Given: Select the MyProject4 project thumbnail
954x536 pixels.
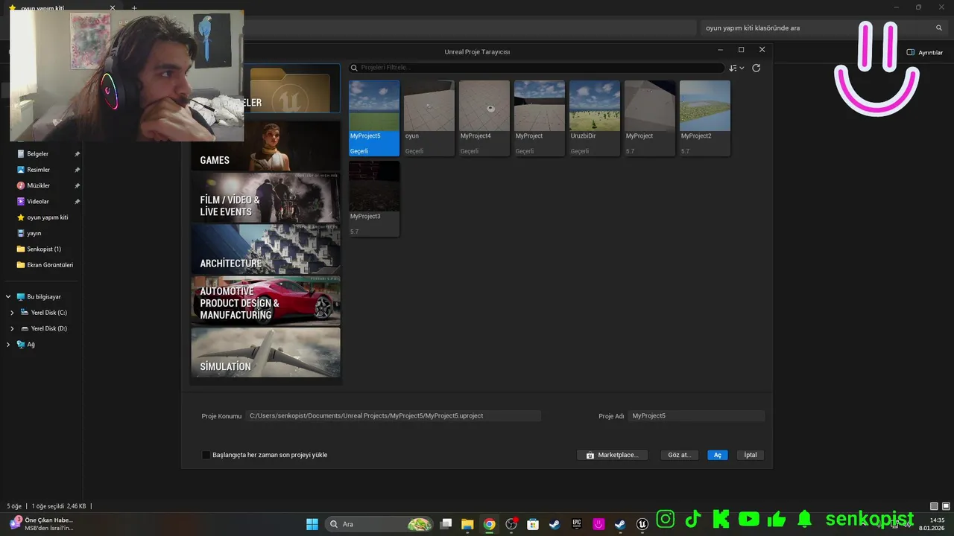Looking at the screenshot, I should pos(484,118).
